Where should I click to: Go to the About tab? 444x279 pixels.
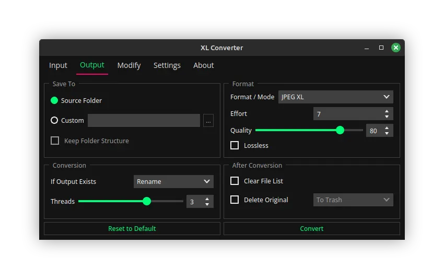[203, 65]
